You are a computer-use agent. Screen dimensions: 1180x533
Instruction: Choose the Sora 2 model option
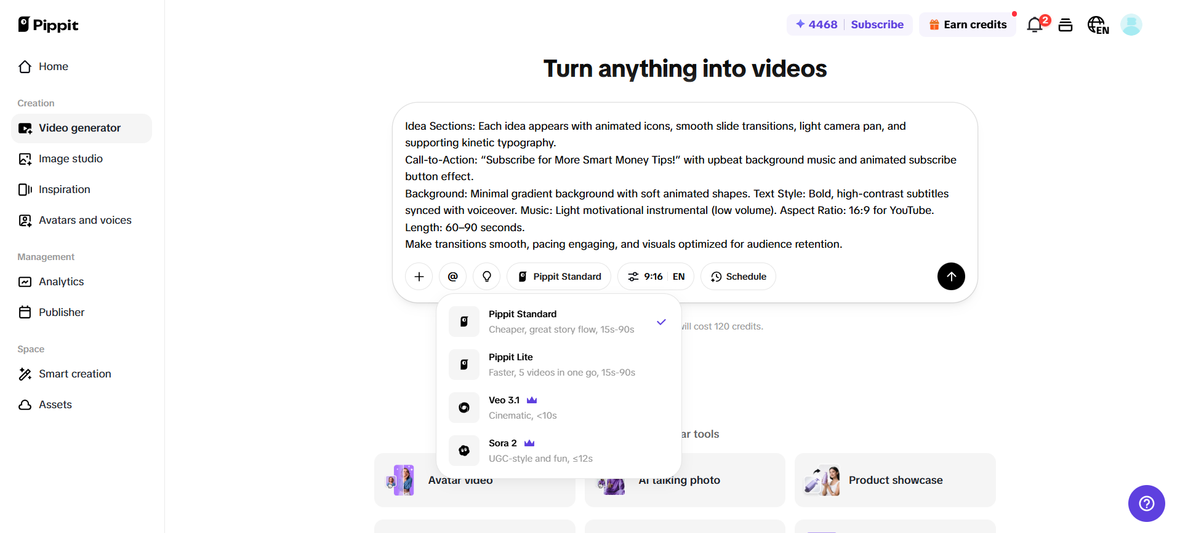point(559,451)
